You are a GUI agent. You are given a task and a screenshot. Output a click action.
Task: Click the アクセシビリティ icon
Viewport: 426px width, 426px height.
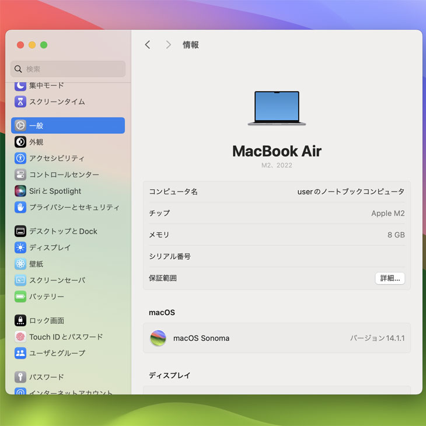[x=20, y=158]
